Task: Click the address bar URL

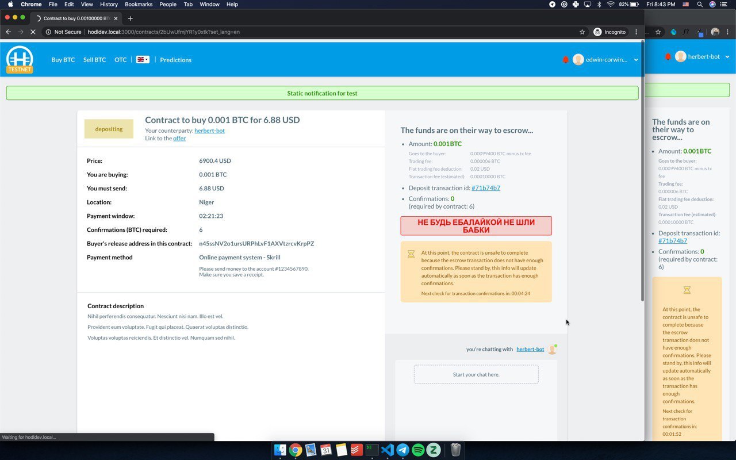Action: (164, 32)
